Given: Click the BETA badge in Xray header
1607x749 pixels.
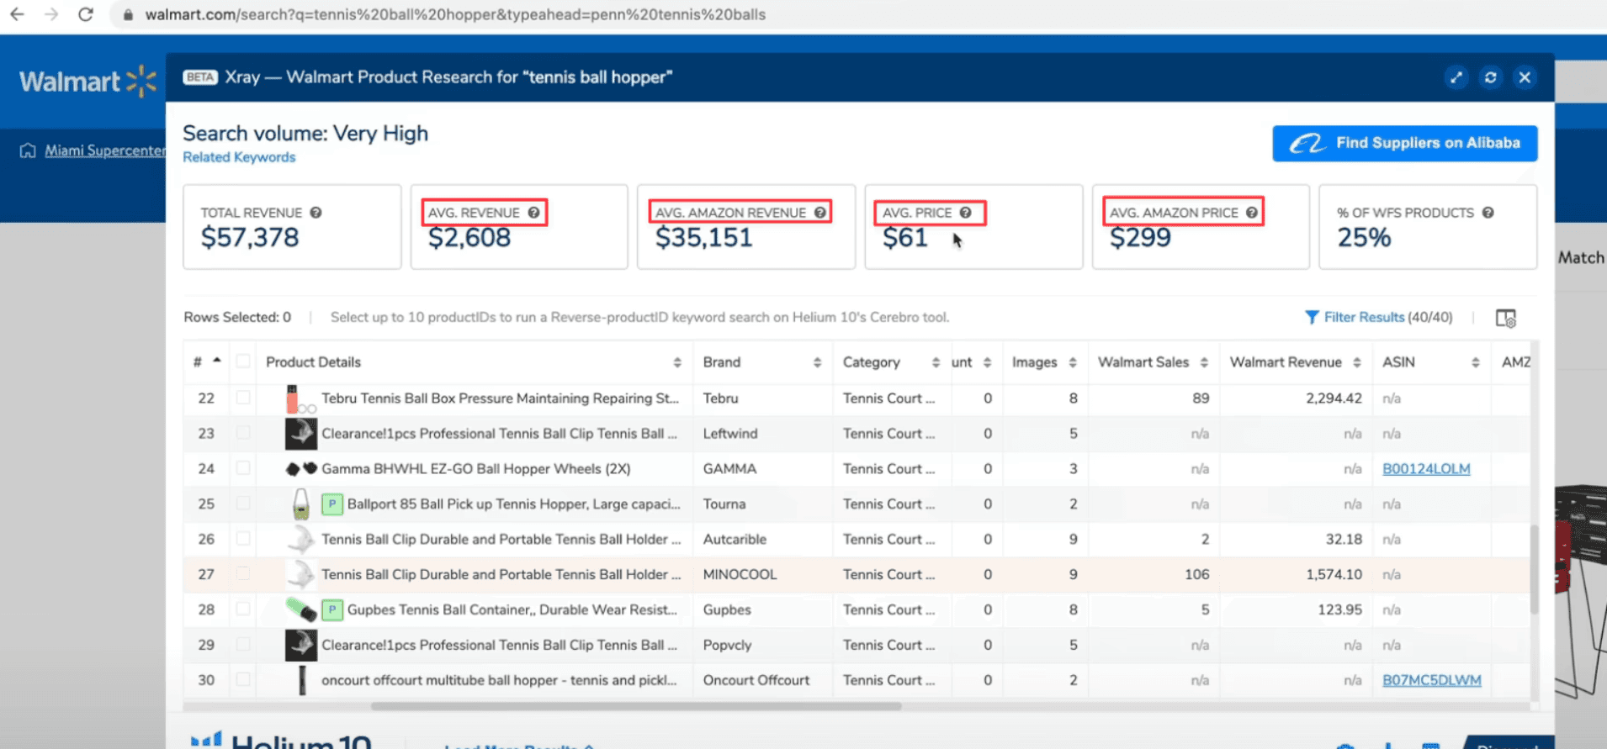Looking at the screenshot, I should point(200,77).
